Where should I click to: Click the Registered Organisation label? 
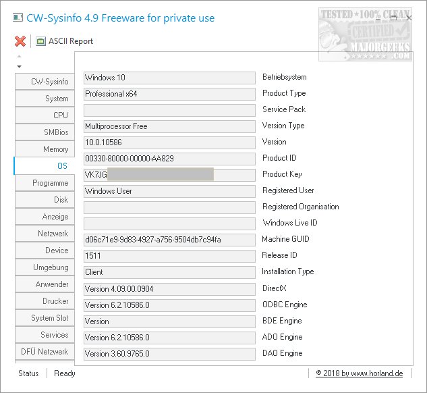click(301, 207)
